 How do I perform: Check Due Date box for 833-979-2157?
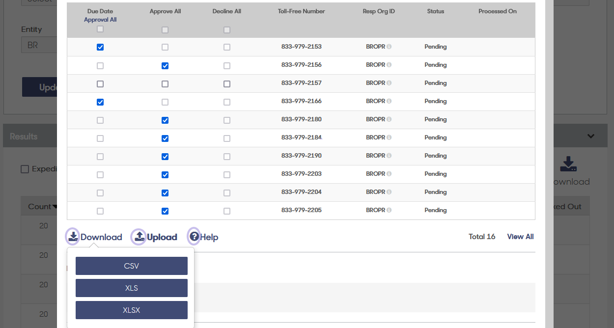(x=100, y=84)
